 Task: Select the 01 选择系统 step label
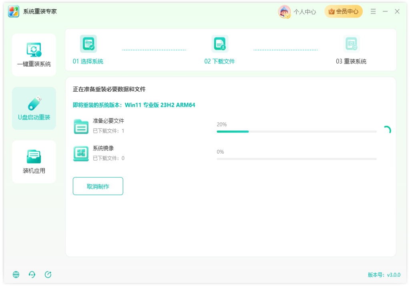coord(88,62)
